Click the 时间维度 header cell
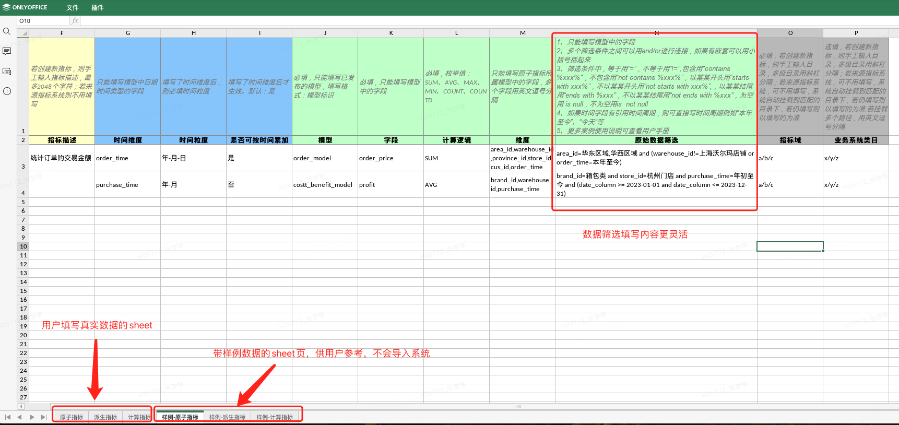 tap(128, 140)
